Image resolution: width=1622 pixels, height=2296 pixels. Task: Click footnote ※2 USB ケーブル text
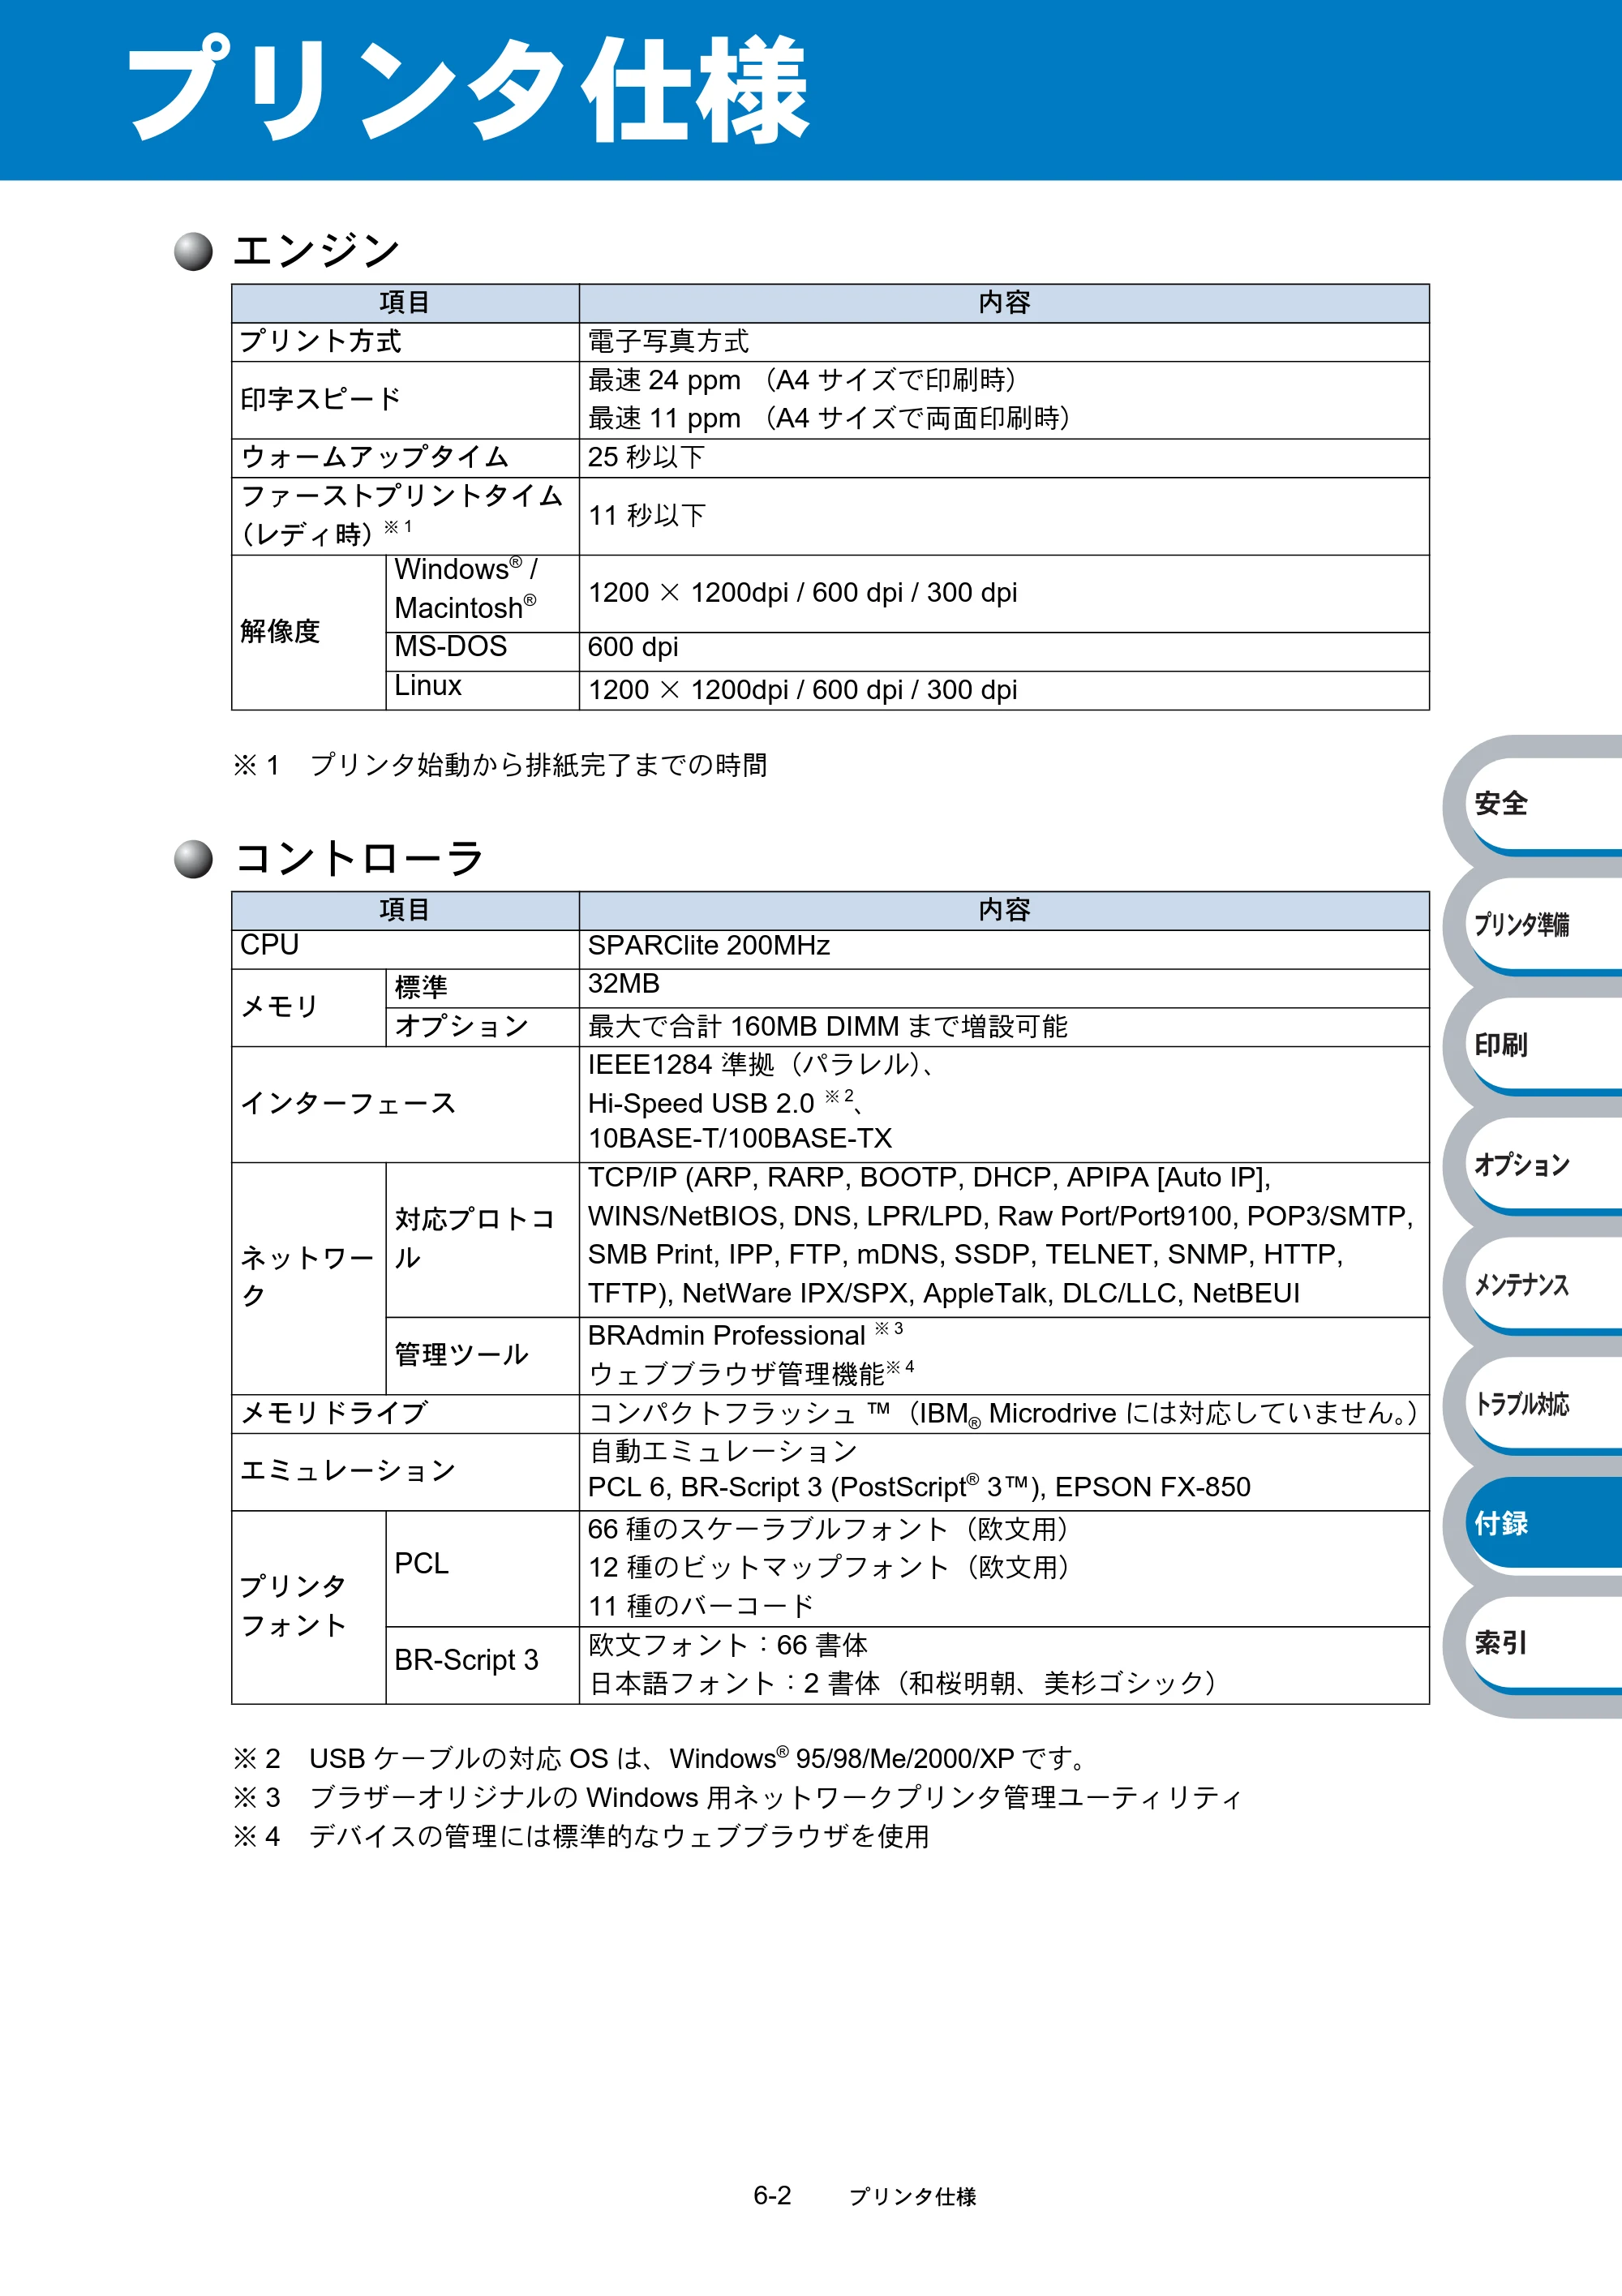tap(661, 1760)
